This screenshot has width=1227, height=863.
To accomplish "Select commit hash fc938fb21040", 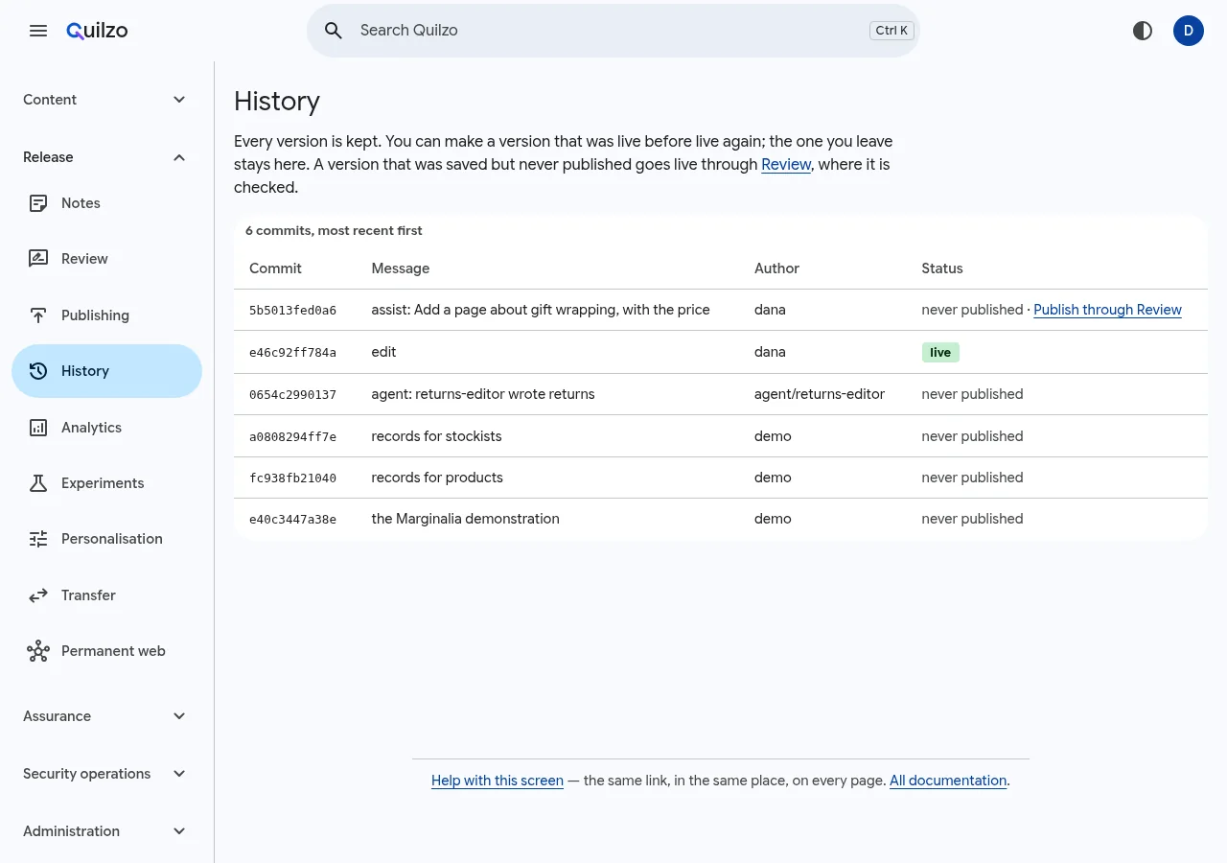I will point(292,478).
